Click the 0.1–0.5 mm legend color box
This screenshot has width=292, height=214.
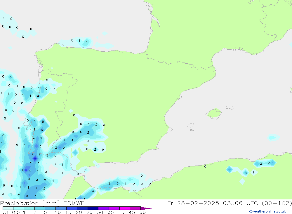point(8,208)
